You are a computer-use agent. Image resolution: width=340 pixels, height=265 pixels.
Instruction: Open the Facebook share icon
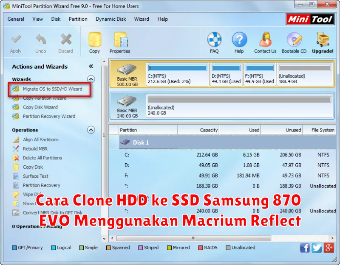305,248
